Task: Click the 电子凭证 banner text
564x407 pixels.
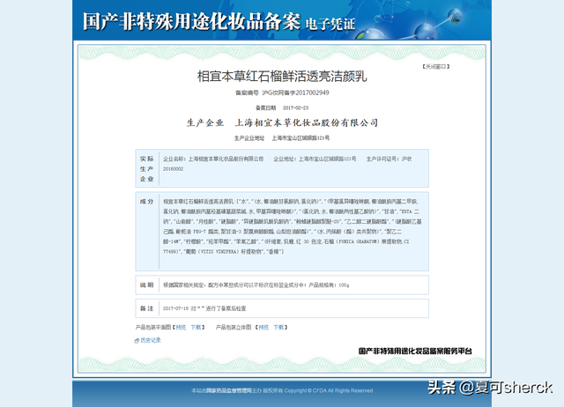Action: 330,24
